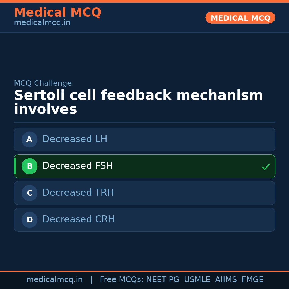Open medicalmcq.in link in the footer

coord(54,280)
